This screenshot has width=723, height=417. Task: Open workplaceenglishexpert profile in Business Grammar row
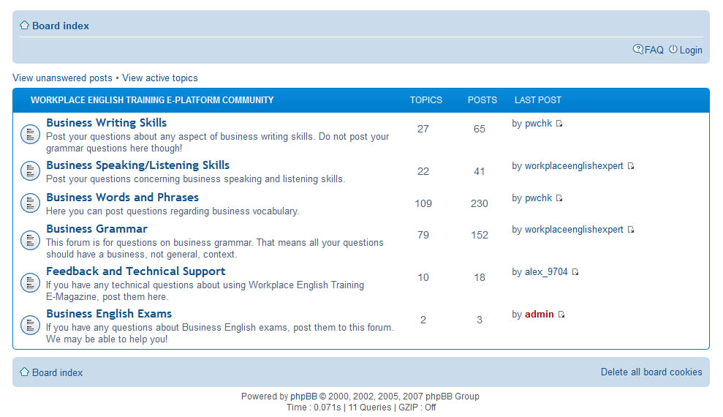[574, 230]
